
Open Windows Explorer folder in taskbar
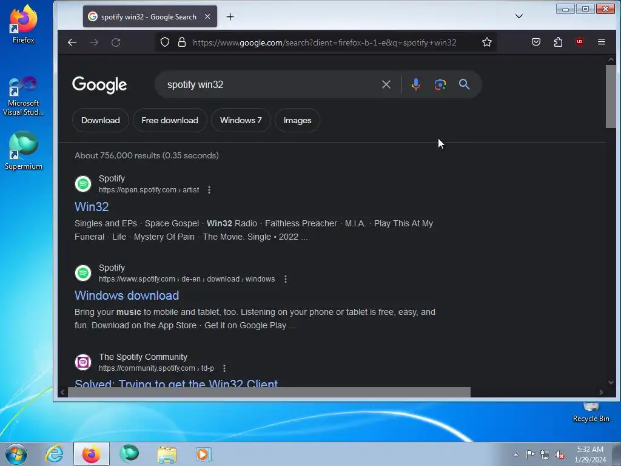click(x=167, y=454)
